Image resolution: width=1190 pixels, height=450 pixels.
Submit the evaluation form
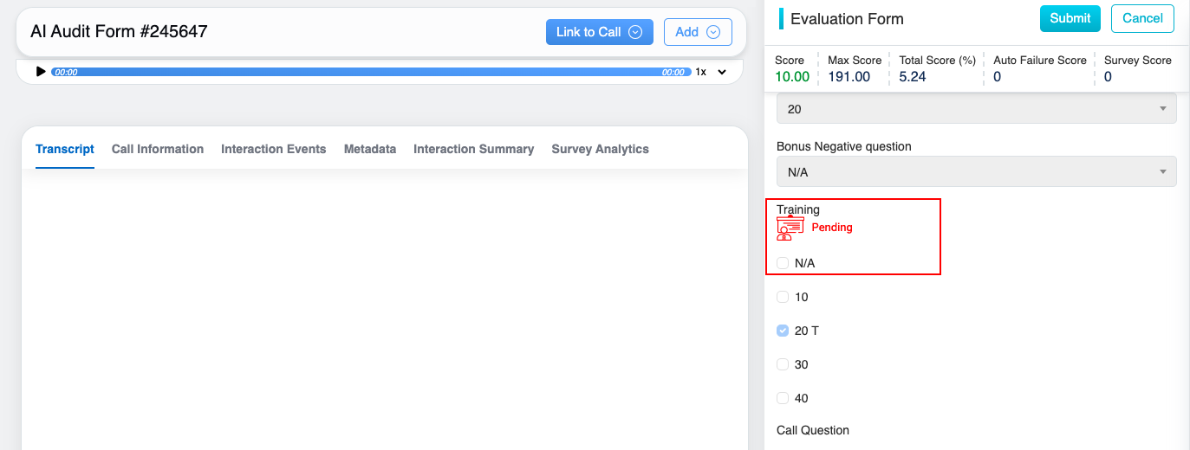pyautogui.click(x=1070, y=18)
